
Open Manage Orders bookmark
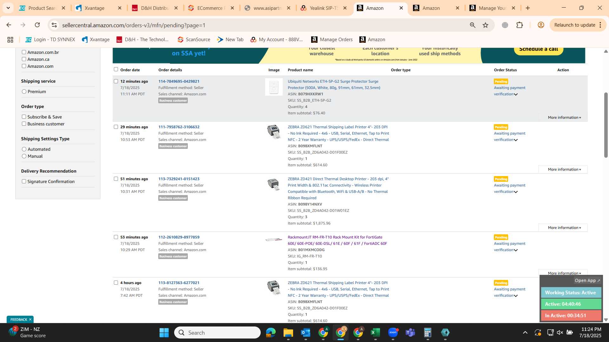coord(332,40)
